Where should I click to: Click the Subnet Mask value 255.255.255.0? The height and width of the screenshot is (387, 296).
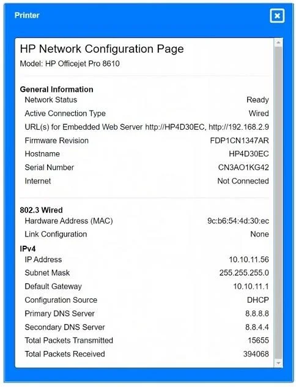coord(244,273)
